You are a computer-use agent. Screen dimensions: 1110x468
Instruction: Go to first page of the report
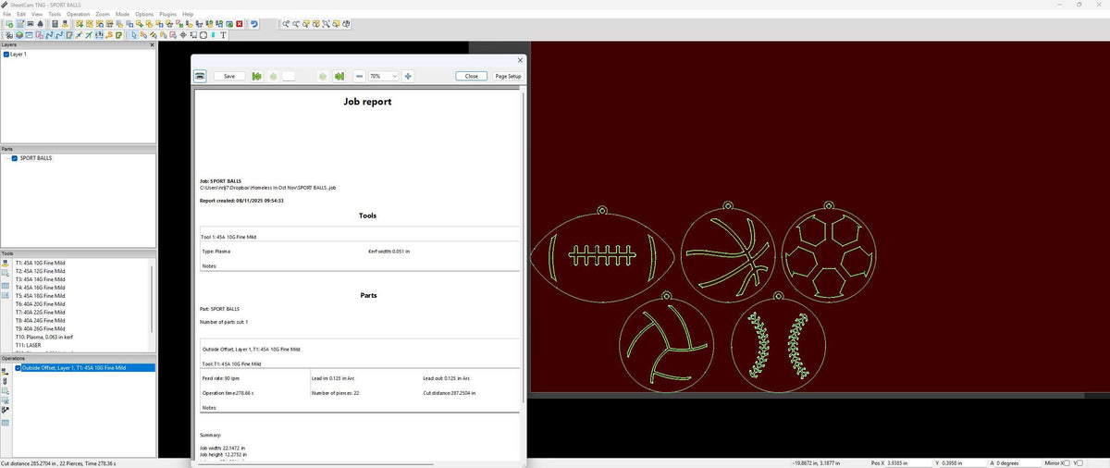tap(257, 76)
